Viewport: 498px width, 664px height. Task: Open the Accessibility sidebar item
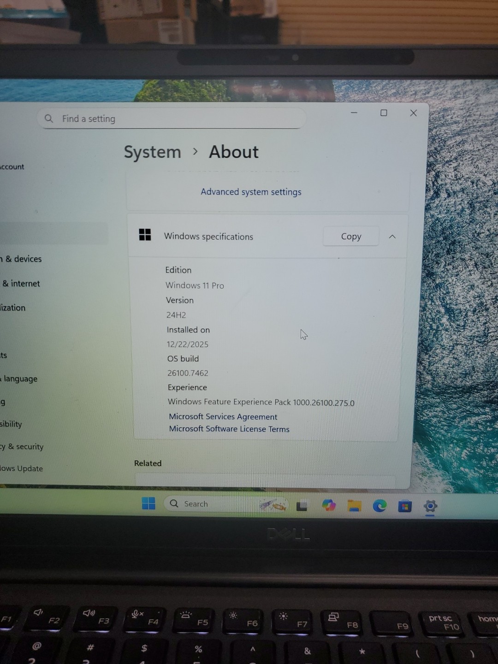coord(11,424)
